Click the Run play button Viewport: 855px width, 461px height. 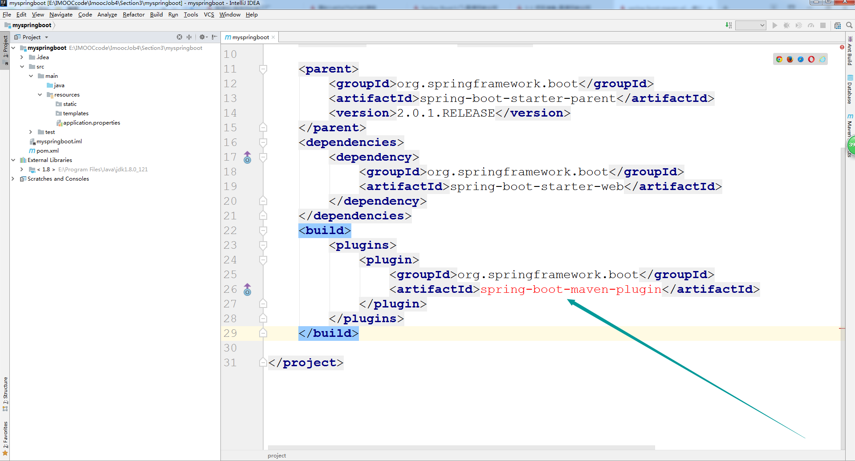pyautogui.click(x=775, y=25)
